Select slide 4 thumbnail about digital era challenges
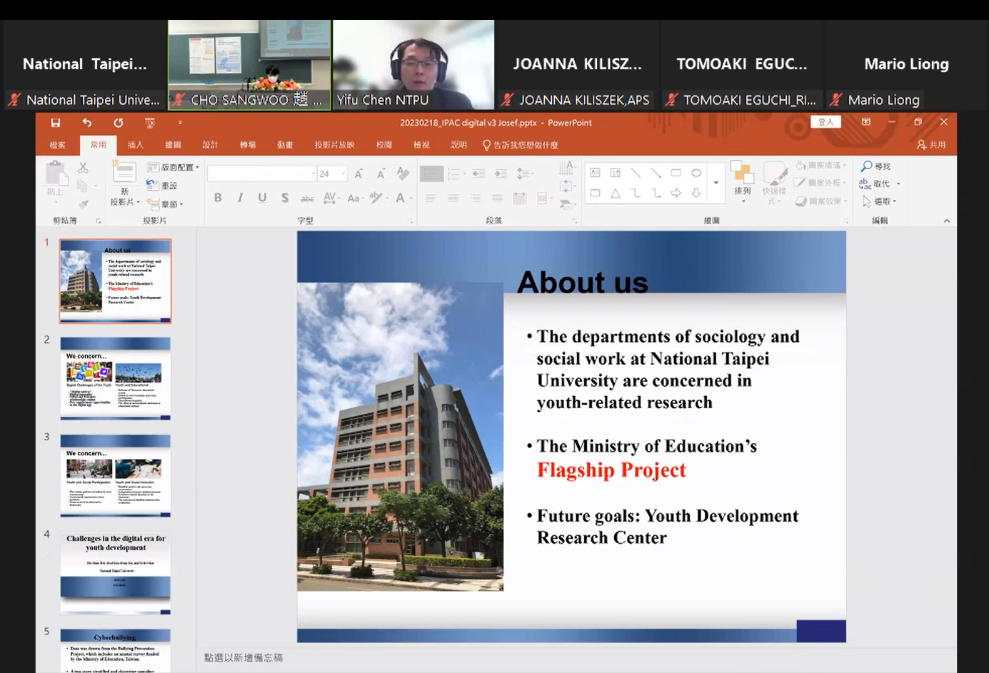 [x=116, y=573]
